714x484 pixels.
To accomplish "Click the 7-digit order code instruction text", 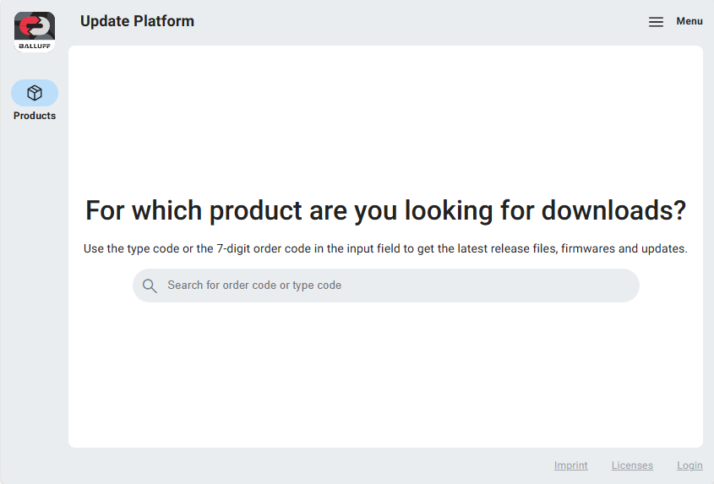I will tap(385, 249).
